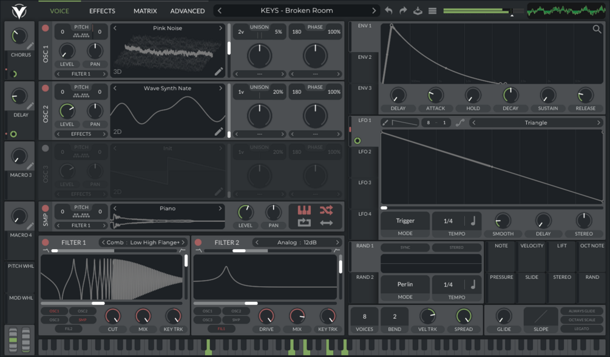Viewport: 610px width, 357px height.
Task: Select the LFO 1 paint brush icon
Action: 385,123
